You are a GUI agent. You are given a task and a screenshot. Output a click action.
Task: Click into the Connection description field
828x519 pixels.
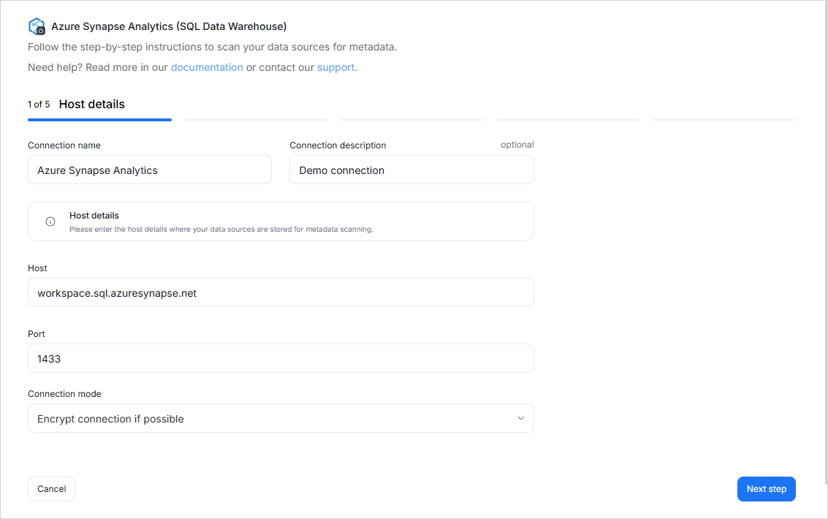411,170
